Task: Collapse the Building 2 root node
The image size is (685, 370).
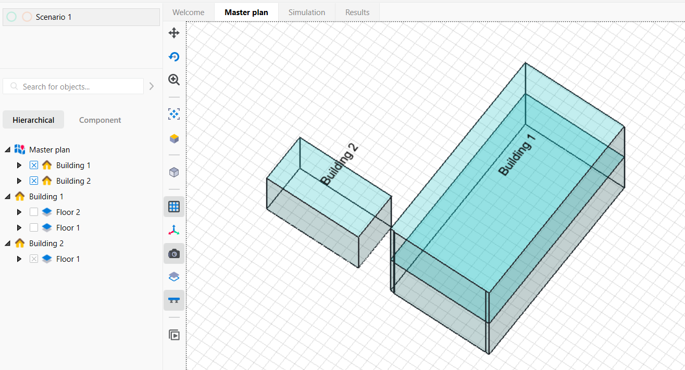Action: tap(7, 244)
